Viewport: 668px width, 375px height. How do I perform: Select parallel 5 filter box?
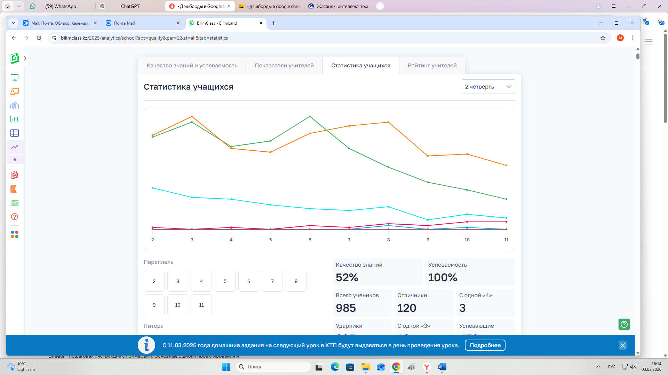(225, 281)
